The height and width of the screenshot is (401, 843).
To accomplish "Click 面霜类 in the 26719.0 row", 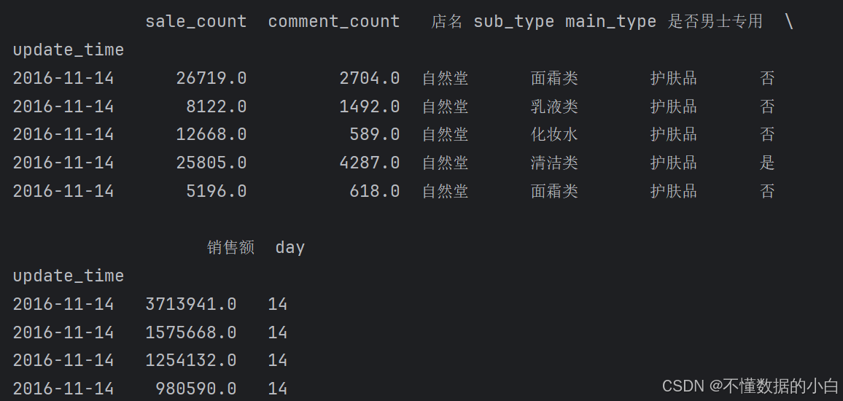I will [x=554, y=79].
